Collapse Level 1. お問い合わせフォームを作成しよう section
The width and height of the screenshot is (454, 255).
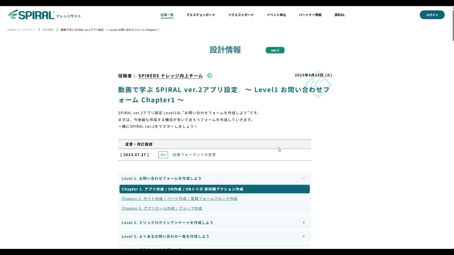tap(214, 178)
